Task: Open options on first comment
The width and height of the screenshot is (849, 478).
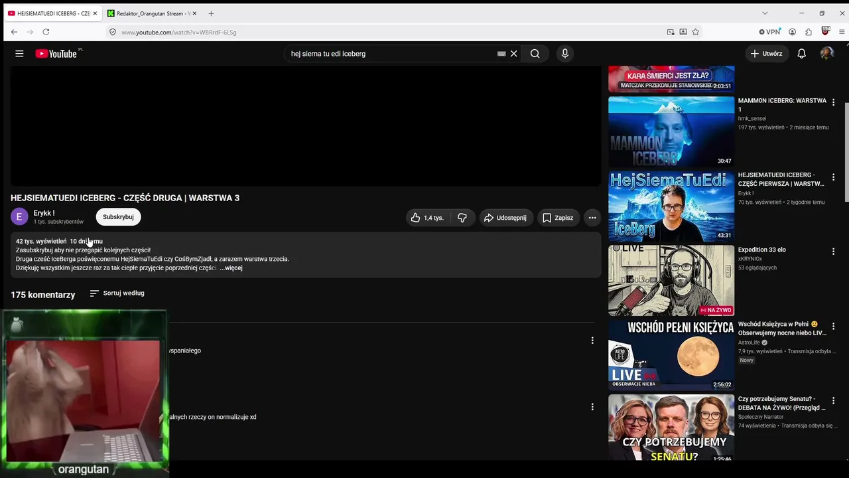Action: point(592,341)
